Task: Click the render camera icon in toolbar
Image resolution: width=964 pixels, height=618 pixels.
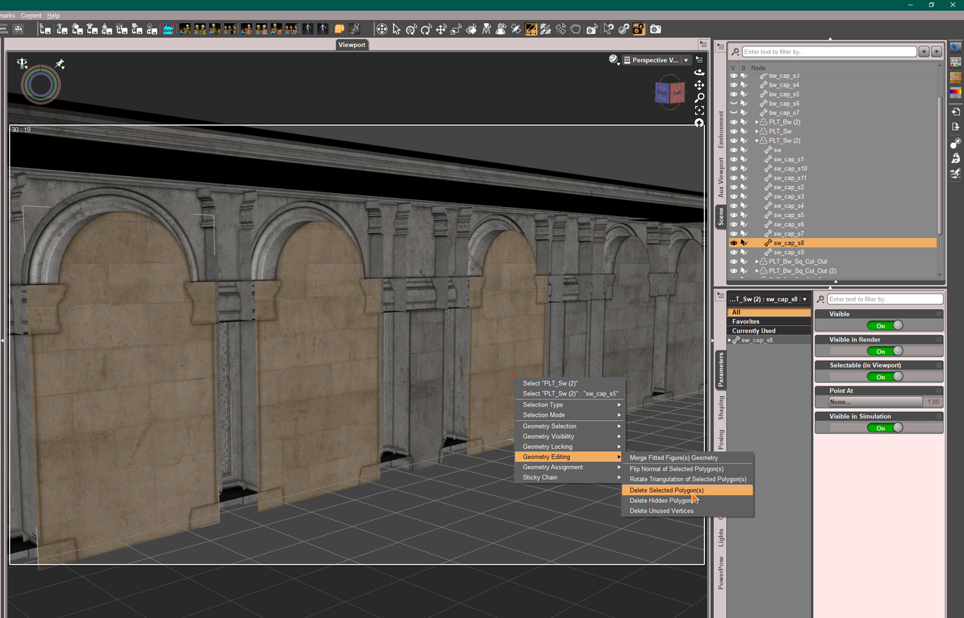Action: click(x=656, y=29)
